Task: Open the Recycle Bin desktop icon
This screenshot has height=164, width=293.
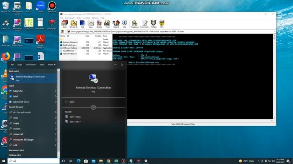Action: [x=5, y=7]
